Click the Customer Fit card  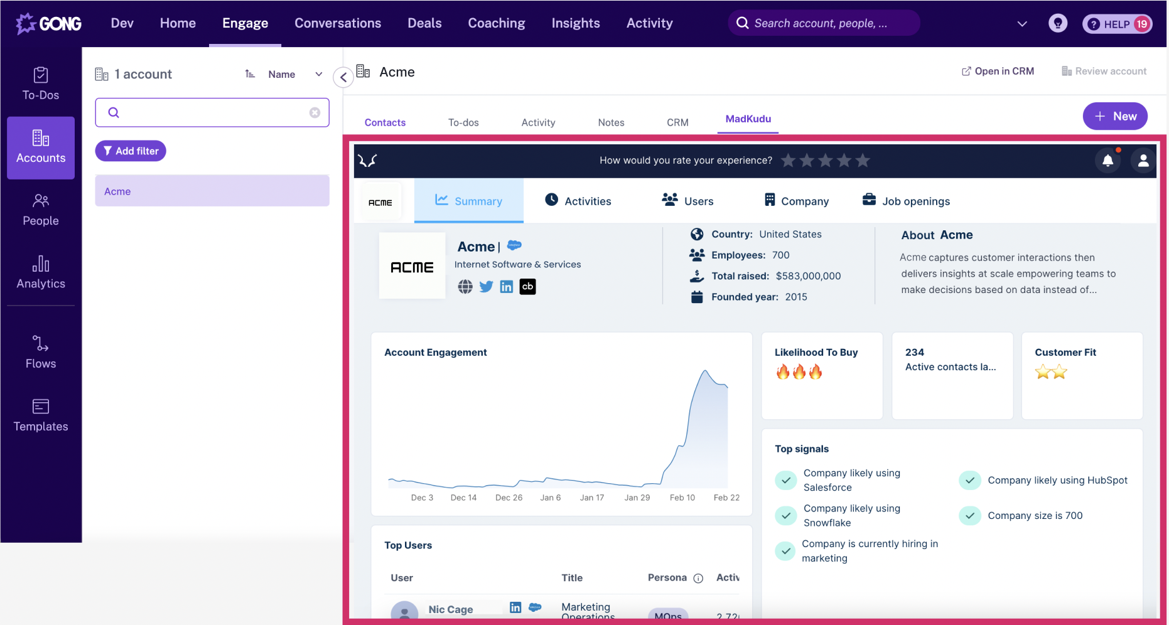[x=1082, y=376]
